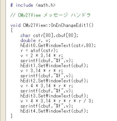Screen dimensions: 117x121
Task: Click the include math.h line
Action: coord(33,5)
